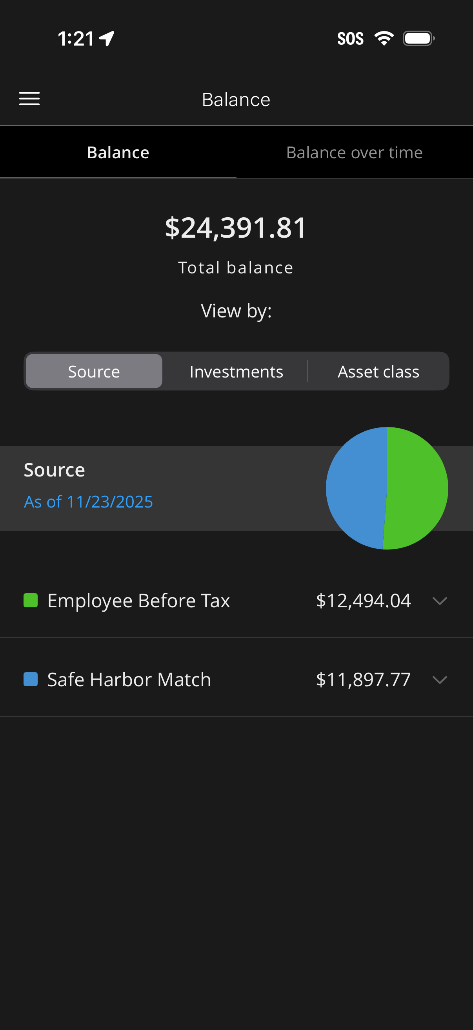Tap the Total balance amount

coord(236,228)
